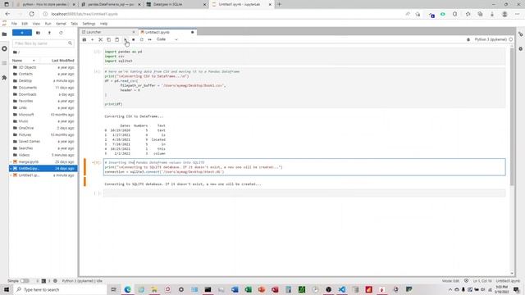Create a new folder in file browser
The height and width of the screenshot is (295, 525).
pos(38,33)
